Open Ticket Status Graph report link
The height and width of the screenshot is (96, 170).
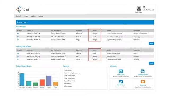(70, 75)
